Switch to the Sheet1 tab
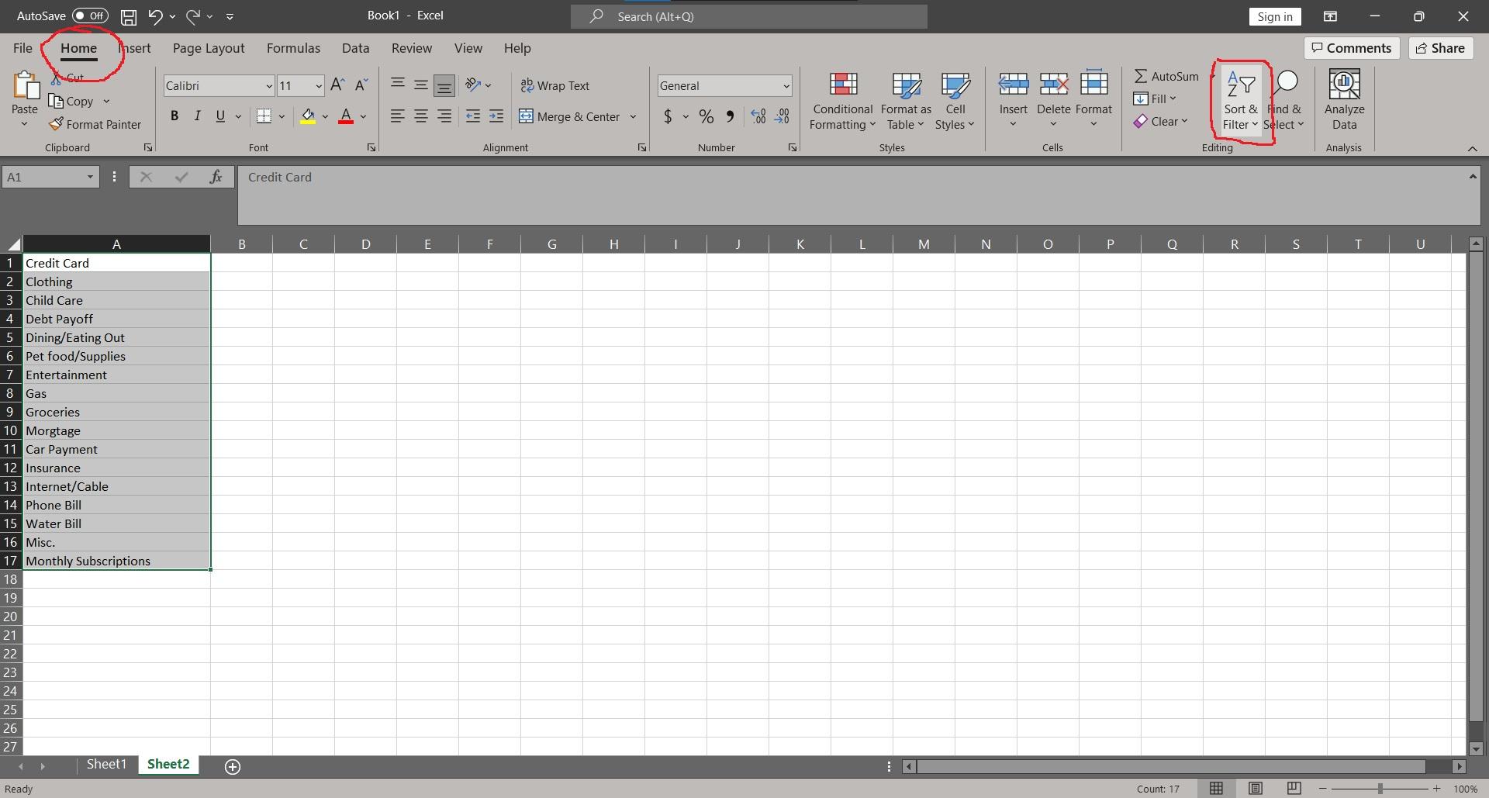Screen dimensions: 1489x798 pos(106,765)
